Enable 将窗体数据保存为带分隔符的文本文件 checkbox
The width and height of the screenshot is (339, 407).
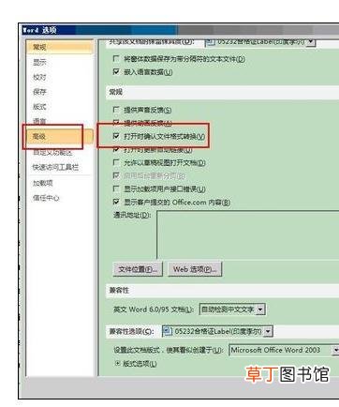(116, 58)
